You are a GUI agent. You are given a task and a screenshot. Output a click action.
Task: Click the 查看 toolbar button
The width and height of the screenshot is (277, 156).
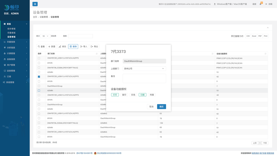coord(41,47)
